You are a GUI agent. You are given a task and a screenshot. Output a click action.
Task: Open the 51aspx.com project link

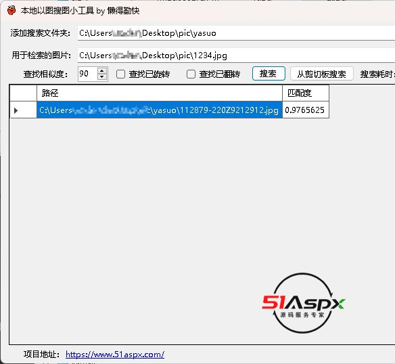[x=115, y=355]
